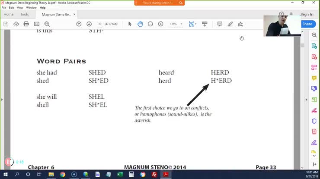
Task: Open the Window menu
Action: [x=31, y=7]
